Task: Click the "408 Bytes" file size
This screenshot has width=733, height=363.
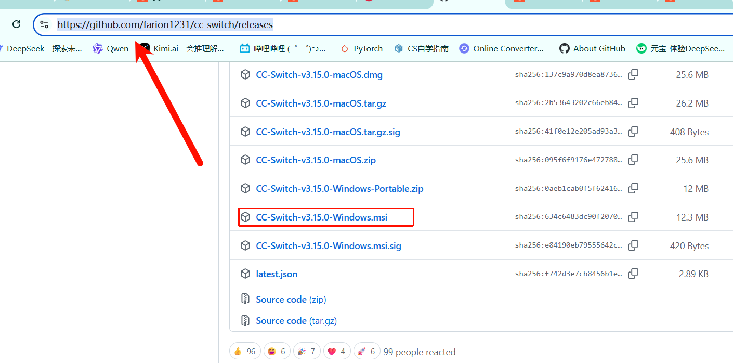Action: point(689,132)
